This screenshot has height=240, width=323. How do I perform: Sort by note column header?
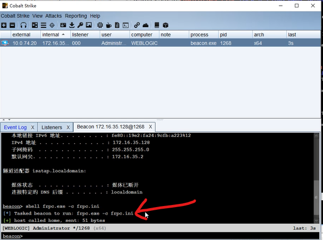[174, 35]
